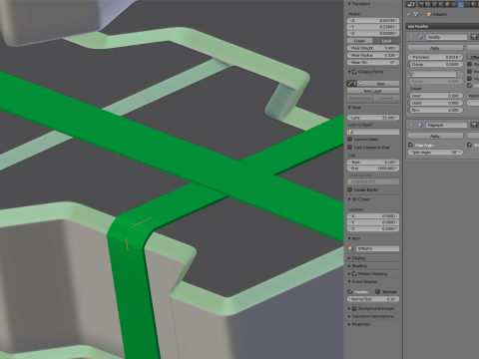479x359 pixels.
Task: Click the orange icon next to Item name STRAPS
Action: click(350, 248)
